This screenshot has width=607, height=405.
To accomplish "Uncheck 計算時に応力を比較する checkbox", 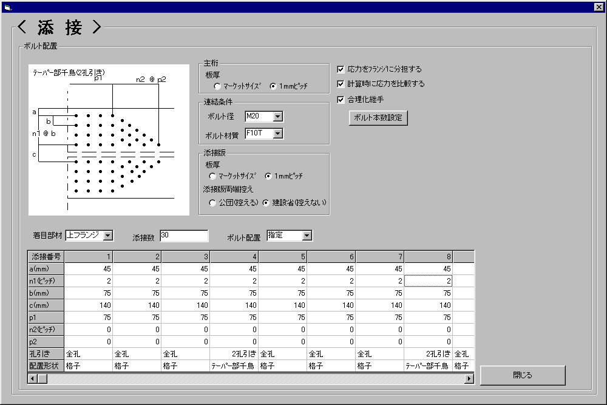I will pos(341,84).
